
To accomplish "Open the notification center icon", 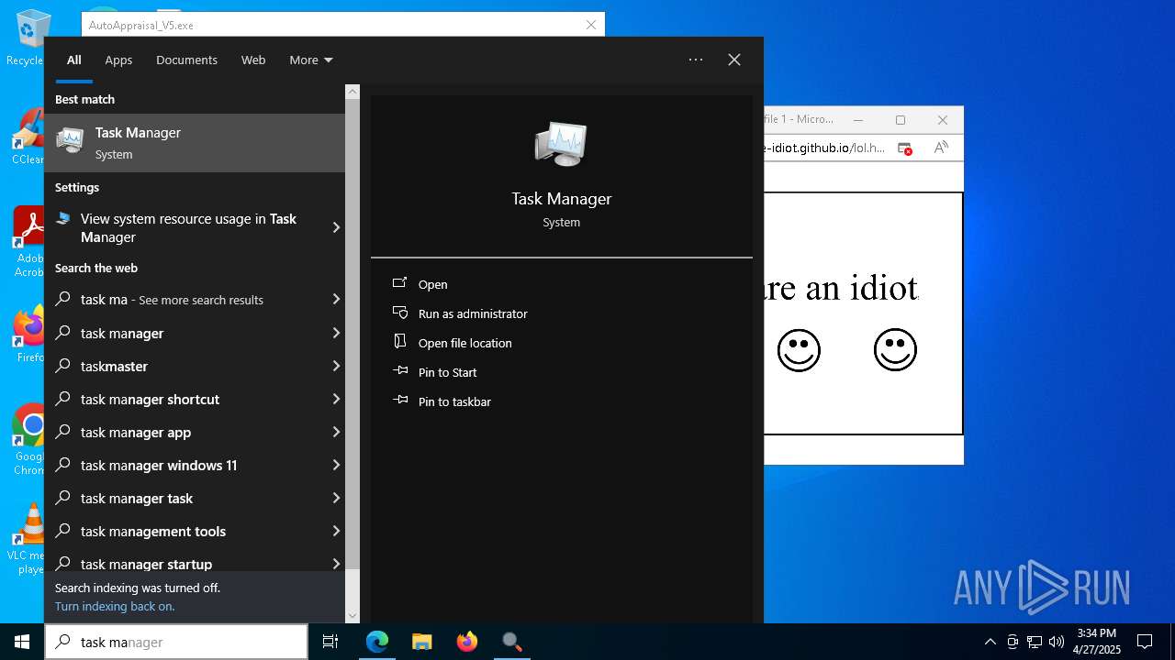I will pos(1145,642).
